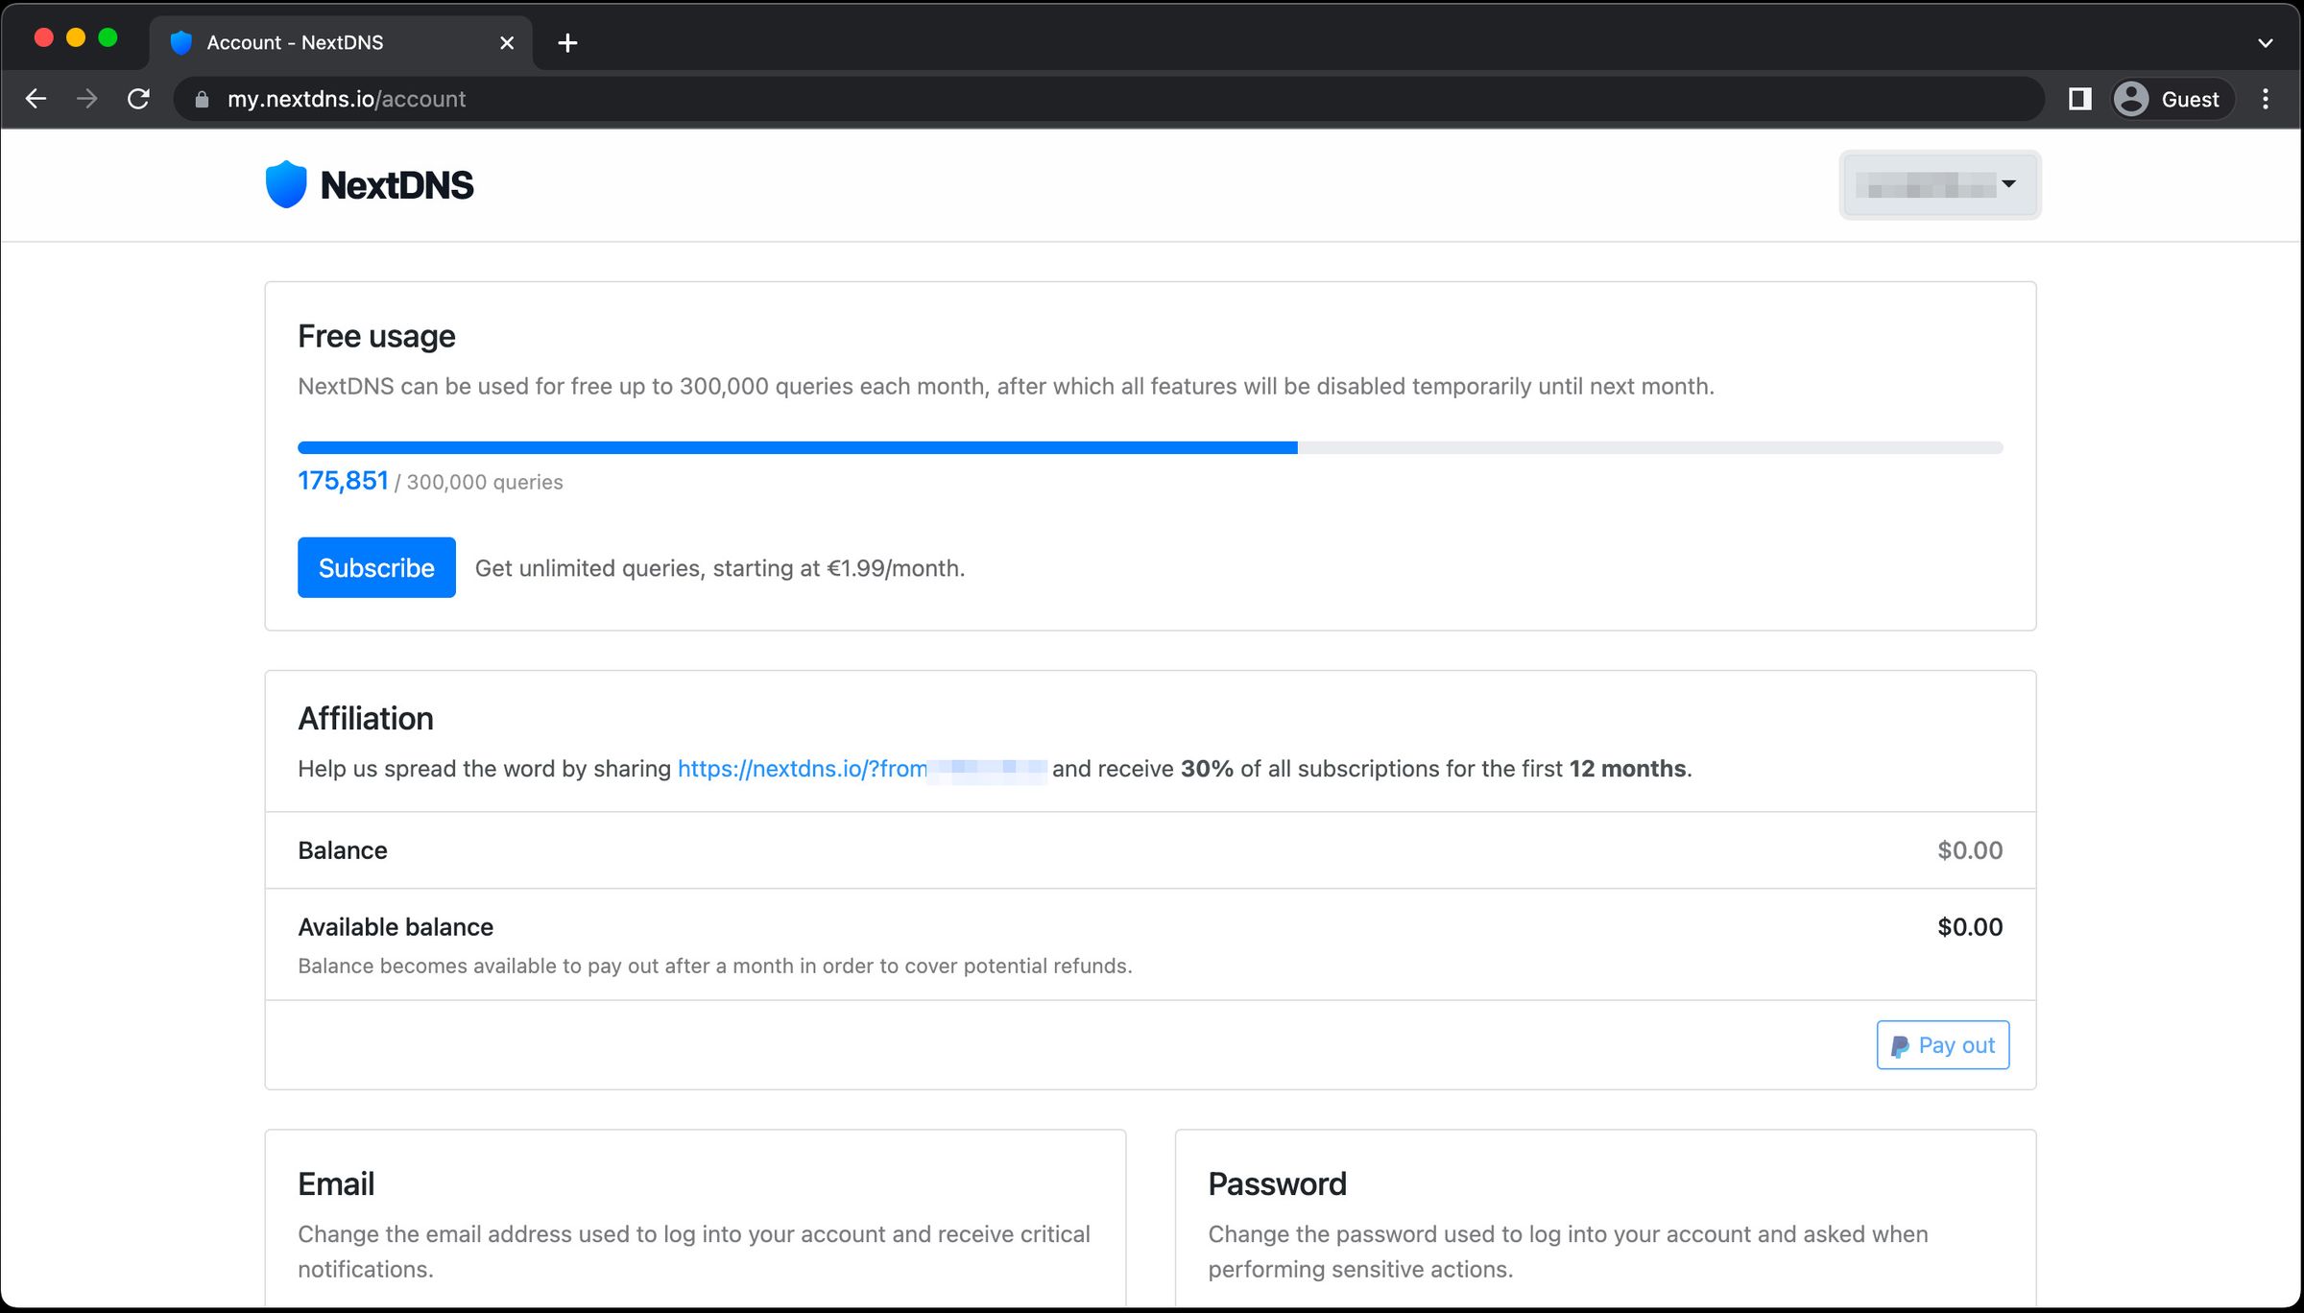This screenshot has width=2304, height=1313.
Task: Click 'Get unlimited queries' pricing text
Action: pyautogui.click(x=720, y=568)
